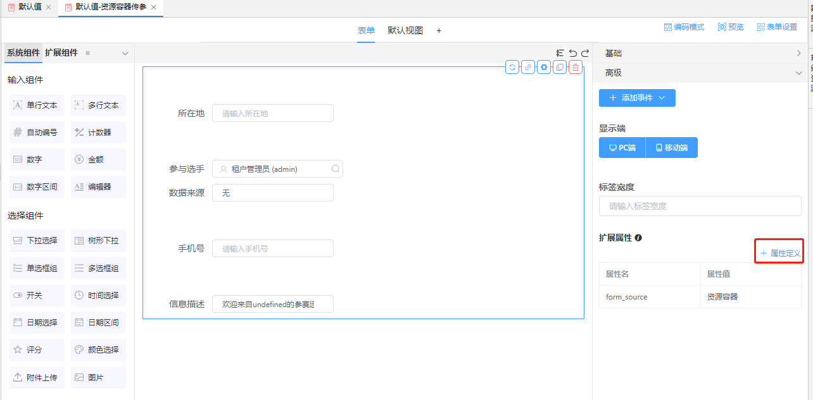This screenshot has width=813, height=400.
Task: Switch to the 扩展组件 tab
Action: click(61, 53)
